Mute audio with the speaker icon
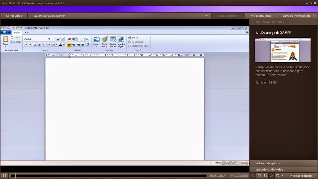Screen dimensions: 318x179 point(232,176)
